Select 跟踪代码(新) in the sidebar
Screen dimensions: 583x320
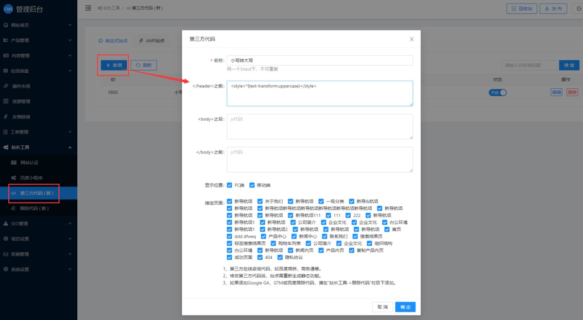tap(34, 208)
